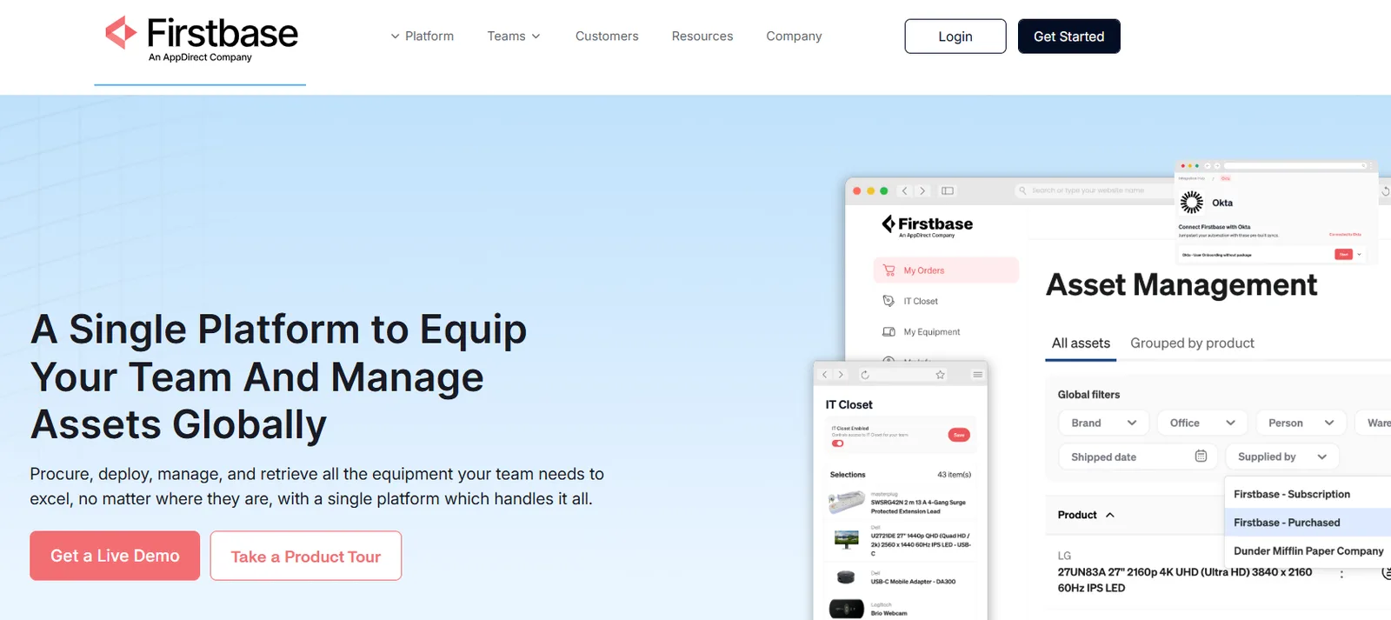Viewport: 1391px width, 620px height.
Task: Click the My Orders cart icon in the sidebar
Action: pos(889,270)
